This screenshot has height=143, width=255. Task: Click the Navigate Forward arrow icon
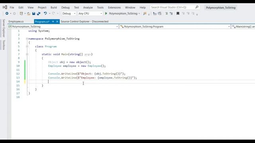[x=14, y=14]
